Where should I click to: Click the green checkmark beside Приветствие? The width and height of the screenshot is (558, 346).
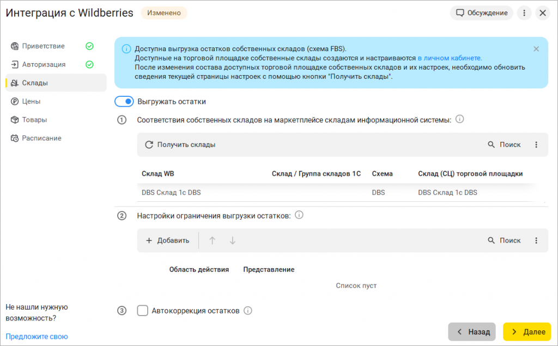point(90,46)
